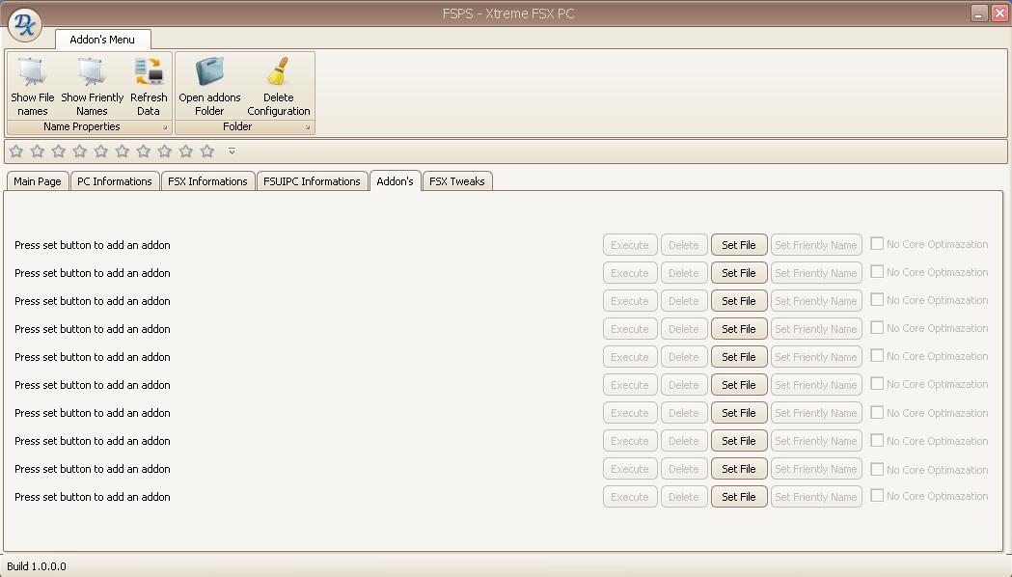
Task: Click Execute on the tenth addon row
Action: pyautogui.click(x=630, y=497)
